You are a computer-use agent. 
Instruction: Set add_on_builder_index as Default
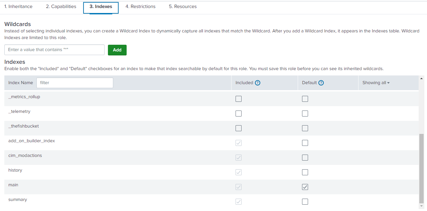click(305, 143)
